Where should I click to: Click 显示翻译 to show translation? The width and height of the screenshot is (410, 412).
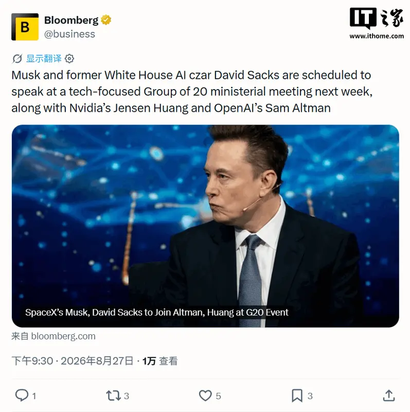coord(44,58)
